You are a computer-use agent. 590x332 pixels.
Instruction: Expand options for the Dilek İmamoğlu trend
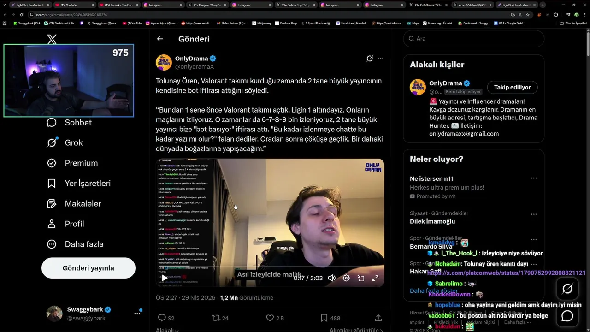point(533,214)
